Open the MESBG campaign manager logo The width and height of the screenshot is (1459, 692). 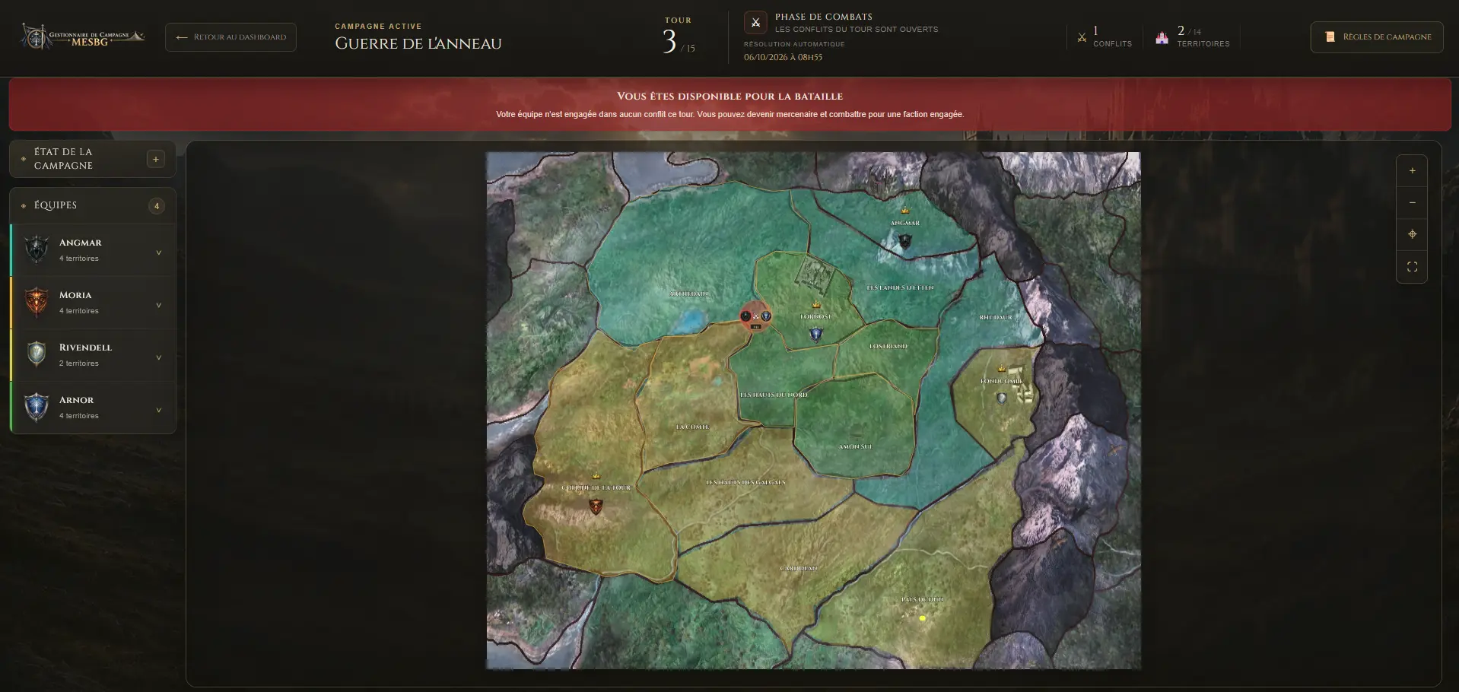click(x=82, y=37)
